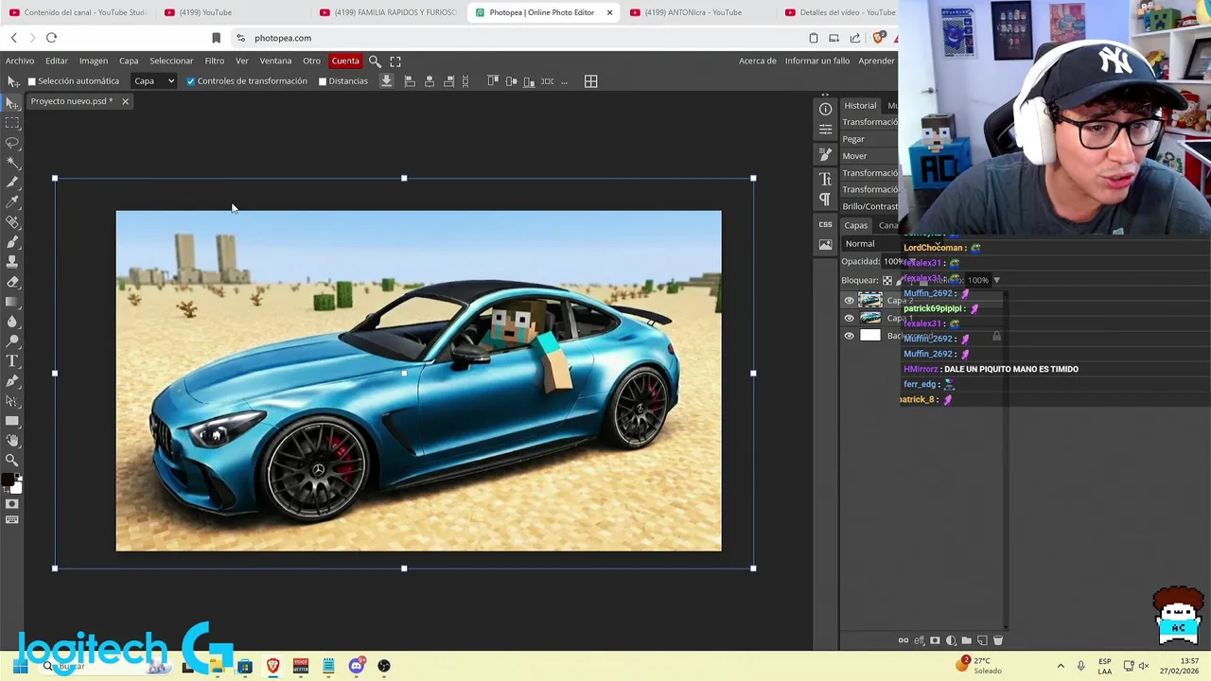This screenshot has height=681, width=1211.
Task: Open the Filtro menu
Action: point(215,61)
